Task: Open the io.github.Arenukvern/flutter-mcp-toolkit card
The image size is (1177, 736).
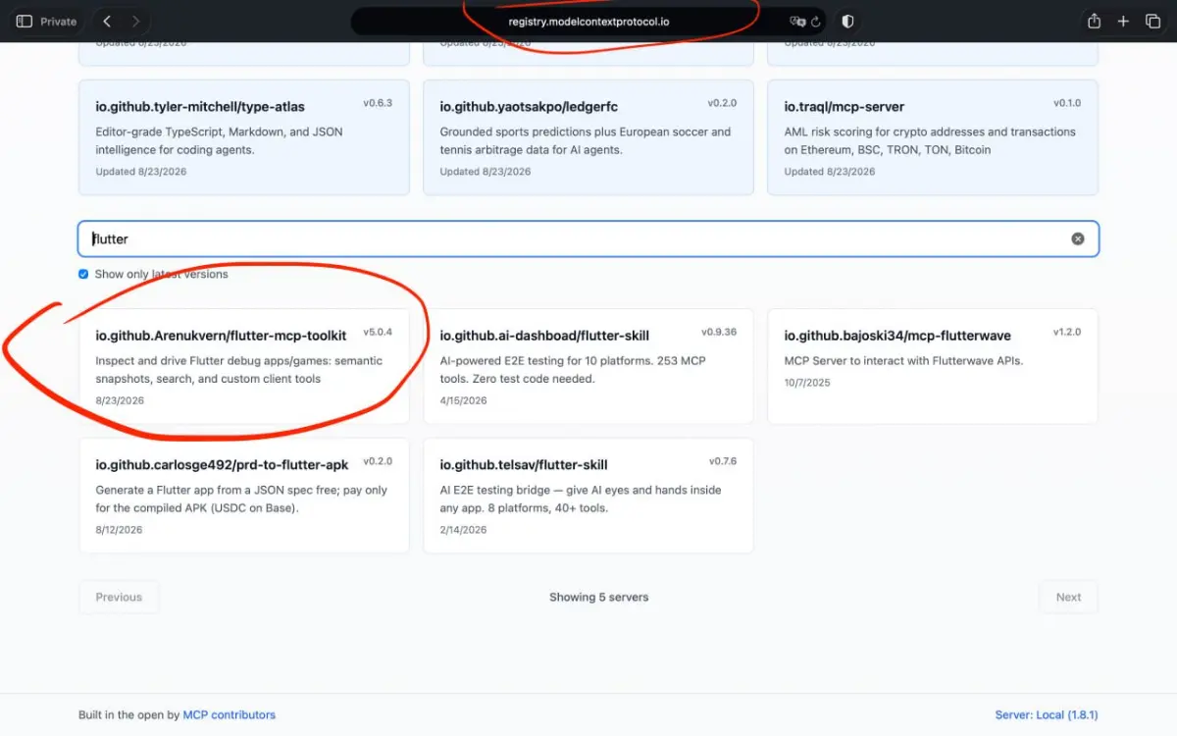Action: (244, 366)
